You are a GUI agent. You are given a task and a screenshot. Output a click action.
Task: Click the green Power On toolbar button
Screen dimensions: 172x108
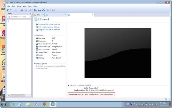8,10
